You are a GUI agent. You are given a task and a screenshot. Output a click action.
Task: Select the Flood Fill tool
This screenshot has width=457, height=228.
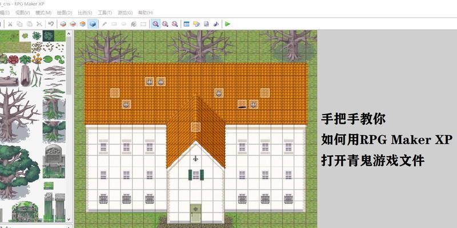point(134,24)
